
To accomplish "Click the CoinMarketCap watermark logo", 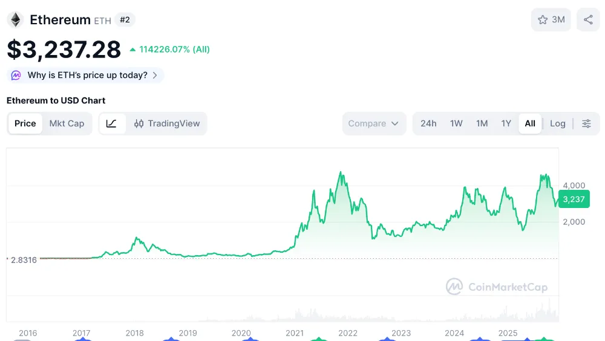I will pos(454,287).
